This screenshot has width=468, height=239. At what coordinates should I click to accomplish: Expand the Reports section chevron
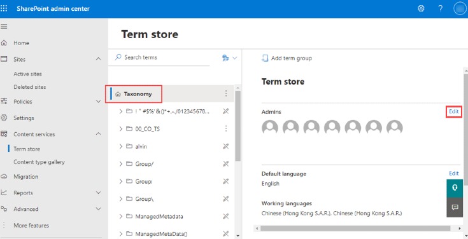[x=98, y=193]
